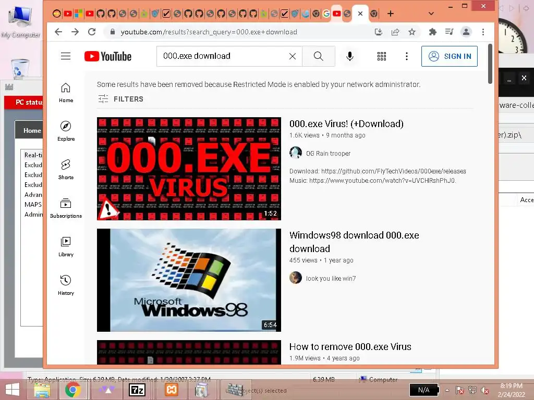The height and width of the screenshot is (400, 534).
Task: Click the Chrome forward navigation arrow
Action: 75,32
